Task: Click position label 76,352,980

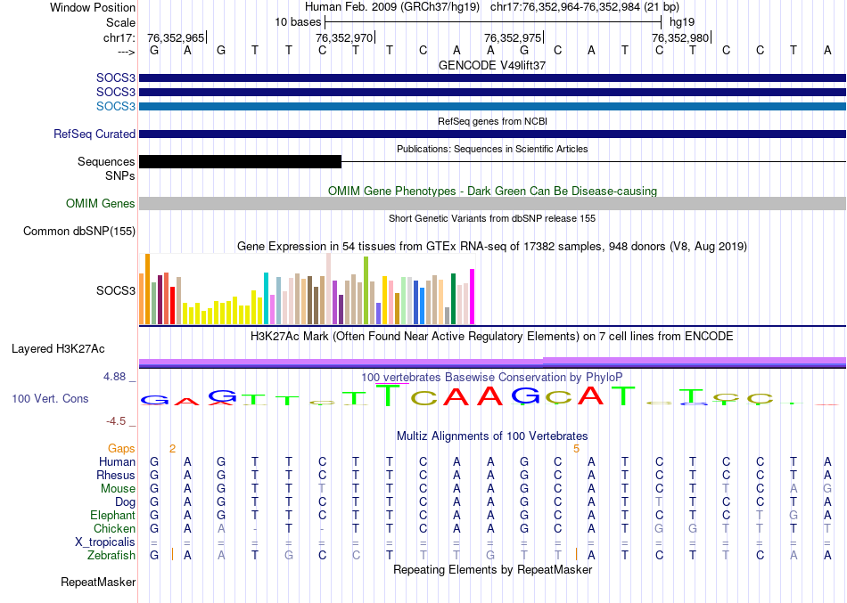Action: [680, 37]
